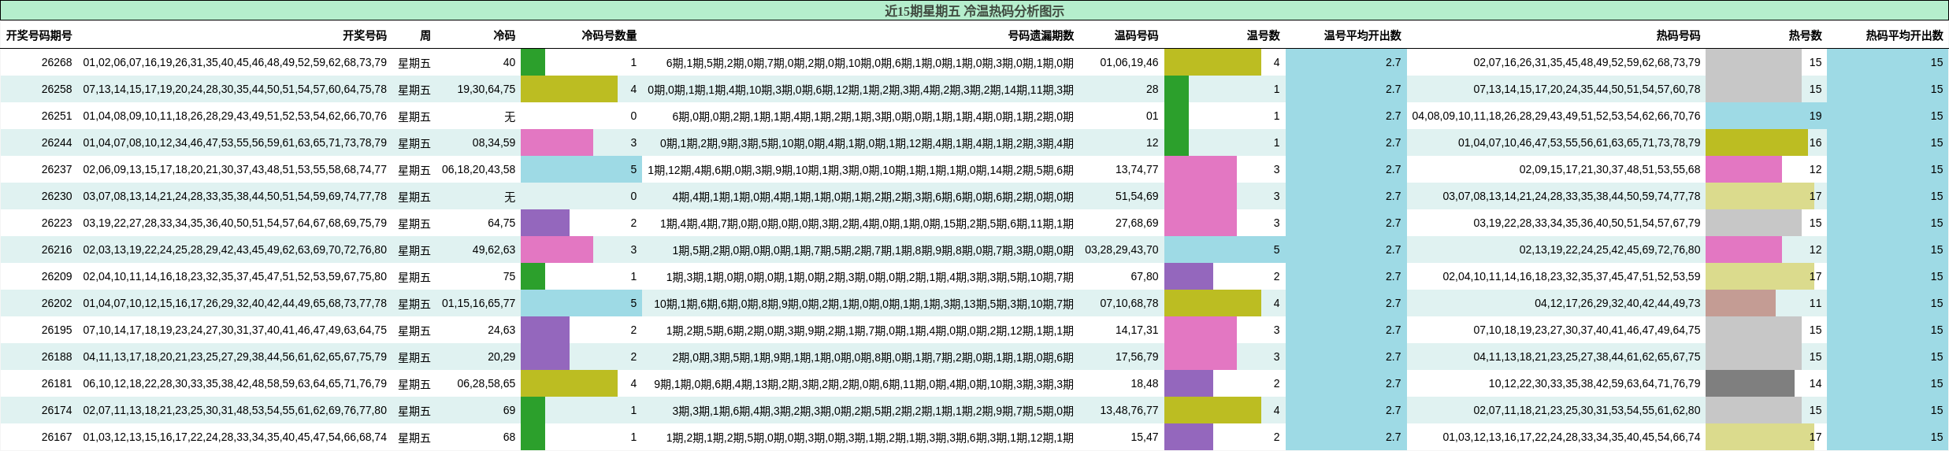Click the 热码号码 column header

click(x=1678, y=35)
